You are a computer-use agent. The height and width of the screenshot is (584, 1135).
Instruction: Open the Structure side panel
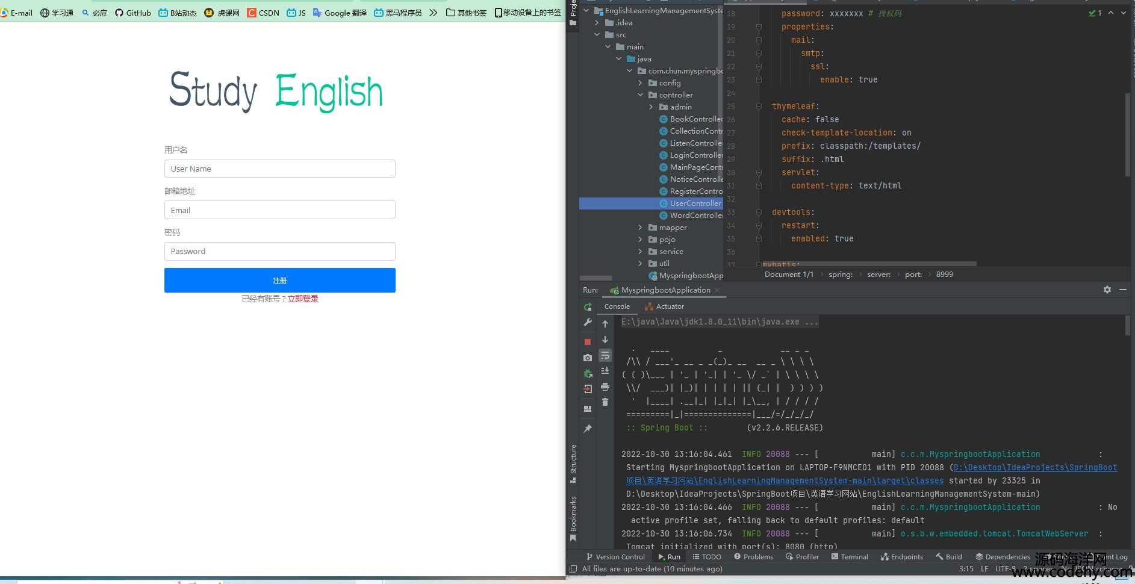pos(573,464)
